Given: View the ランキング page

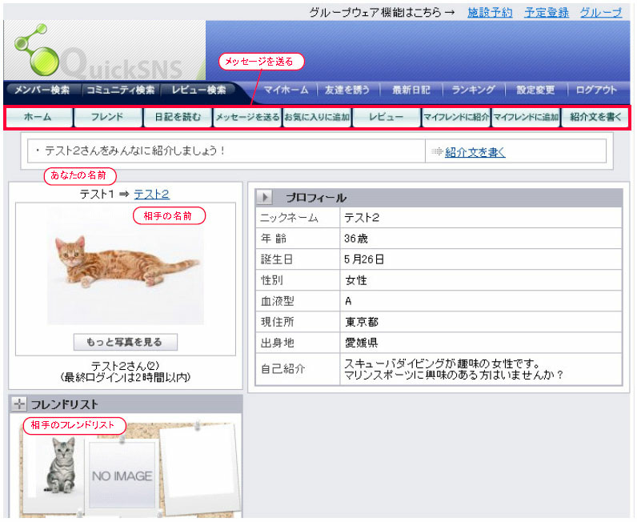Looking at the screenshot, I should (473, 90).
